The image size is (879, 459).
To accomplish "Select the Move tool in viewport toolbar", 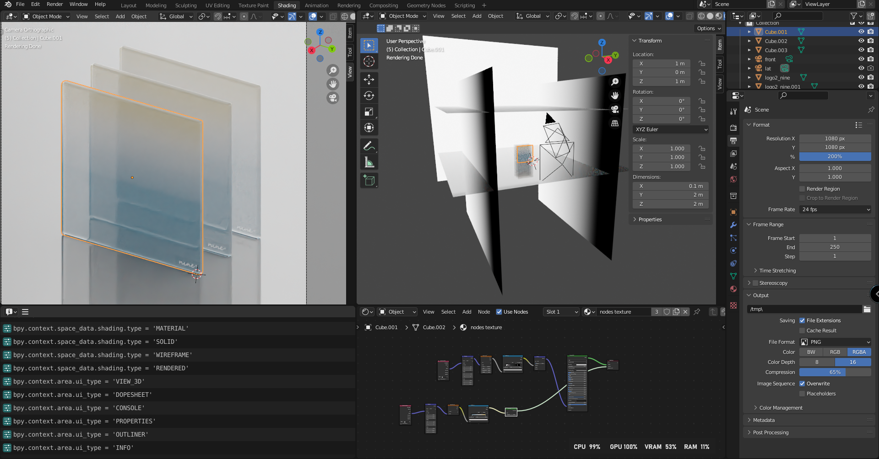I will coord(369,80).
